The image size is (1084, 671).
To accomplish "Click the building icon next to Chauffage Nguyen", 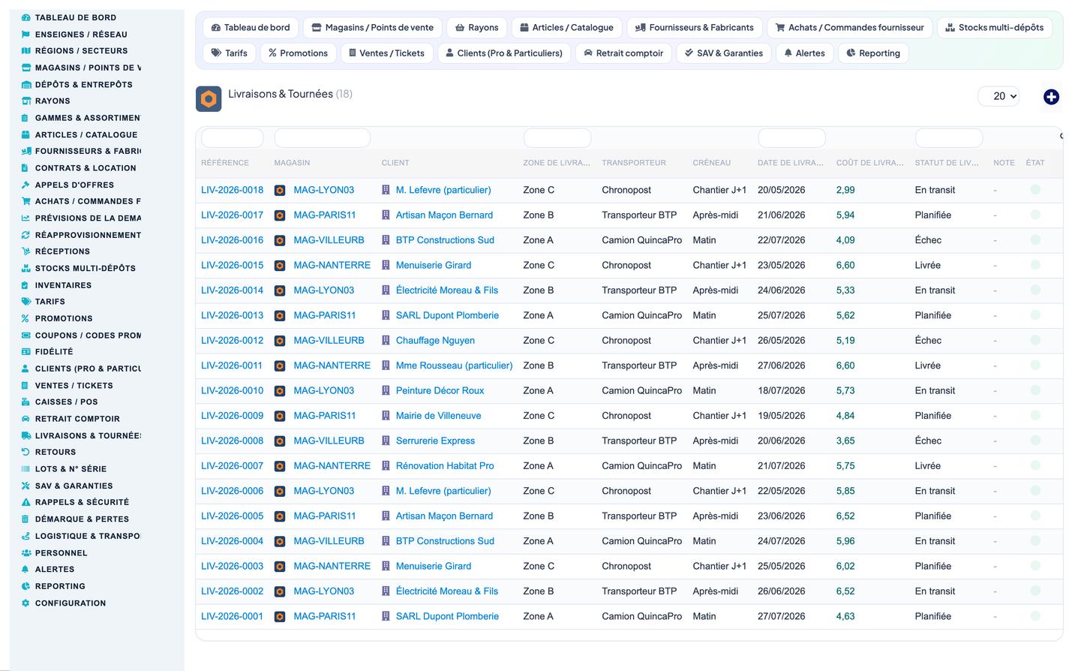I will click(386, 341).
